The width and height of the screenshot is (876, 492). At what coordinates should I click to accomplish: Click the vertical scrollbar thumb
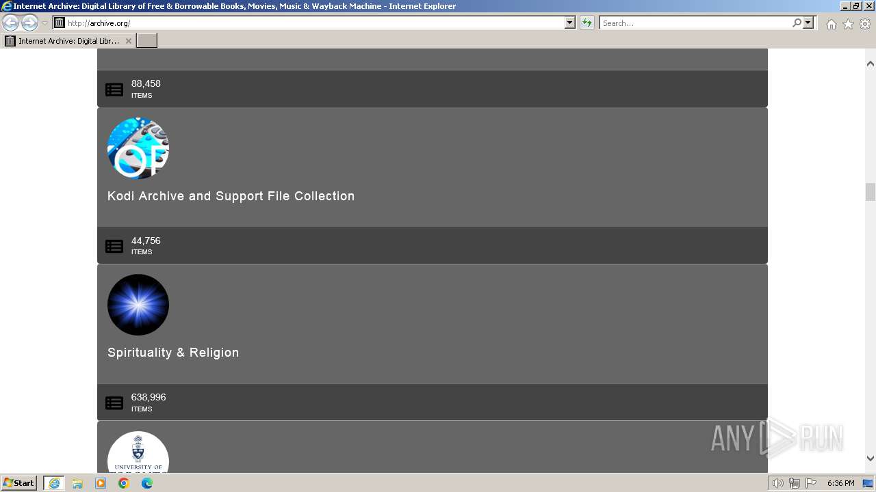coord(871,192)
